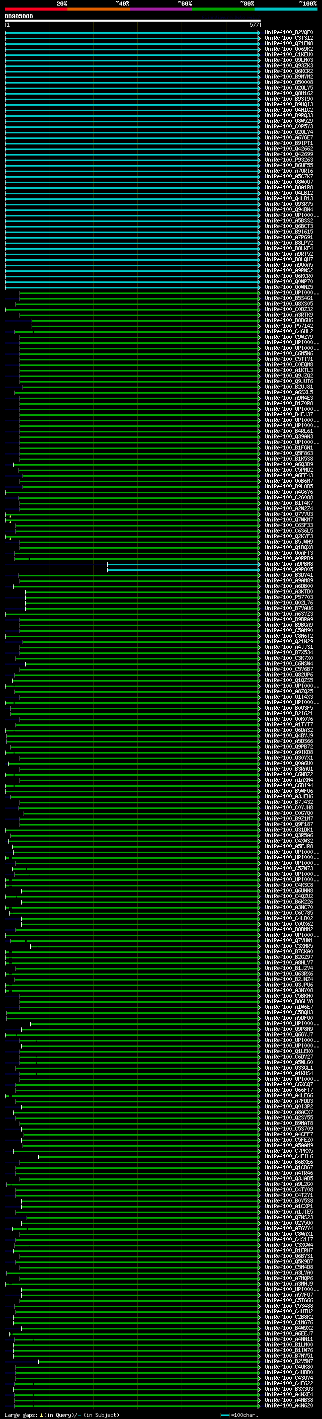322x1419 pixels.
Task: Select the UniRef100_A1KTL3 hit
Action: [289, 370]
